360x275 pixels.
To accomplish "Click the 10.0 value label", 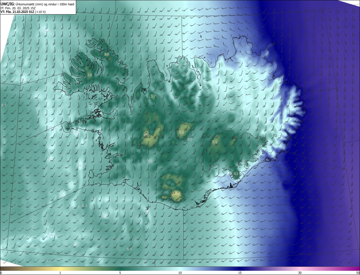I will click(46, 31).
